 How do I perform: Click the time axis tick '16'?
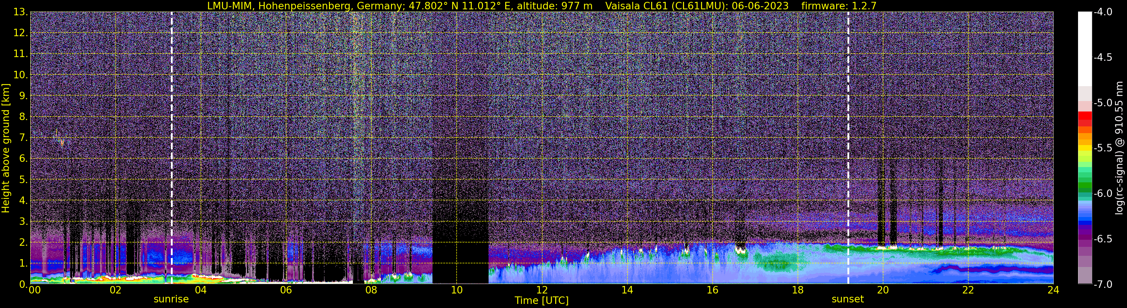[x=712, y=290]
